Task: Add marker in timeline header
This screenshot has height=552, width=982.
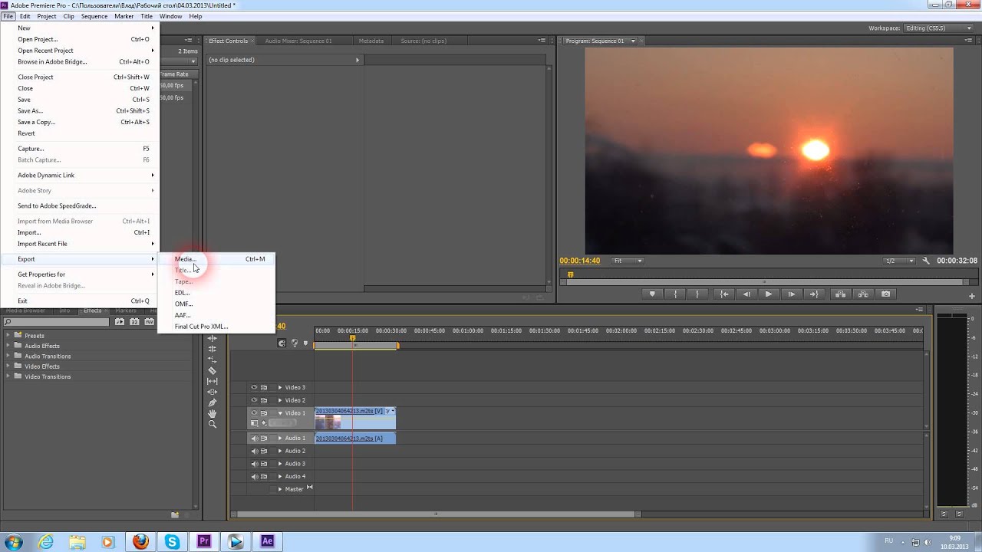Action: [x=305, y=343]
